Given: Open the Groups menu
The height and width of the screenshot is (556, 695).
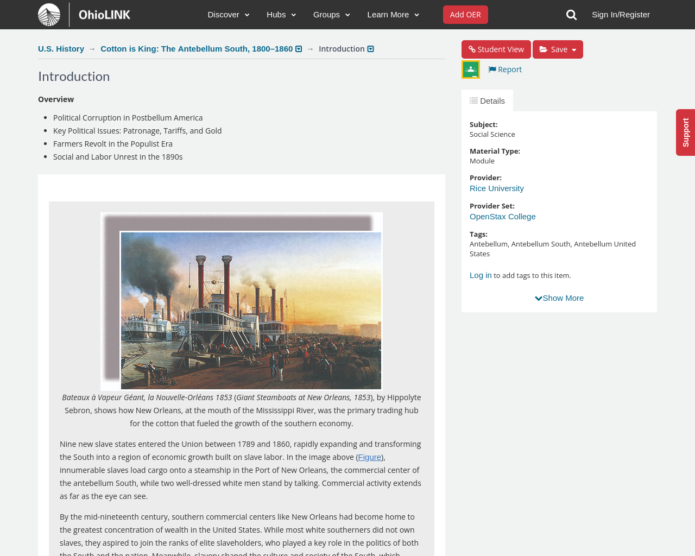Looking at the screenshot, I should pos(332,15).
